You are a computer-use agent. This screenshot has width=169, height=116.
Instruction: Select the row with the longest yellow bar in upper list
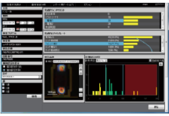coord(103,17)
